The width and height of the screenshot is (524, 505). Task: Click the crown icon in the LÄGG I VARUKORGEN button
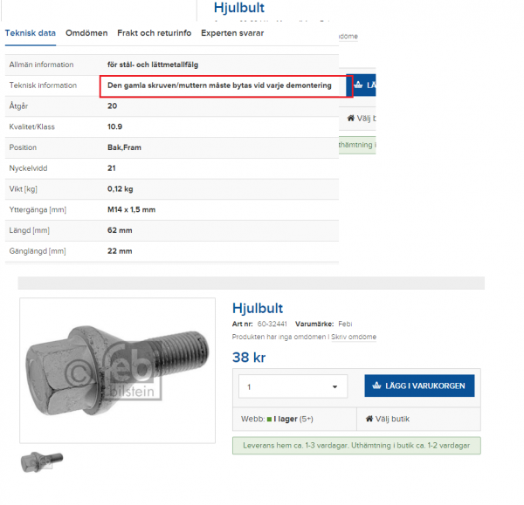(378, 386)
